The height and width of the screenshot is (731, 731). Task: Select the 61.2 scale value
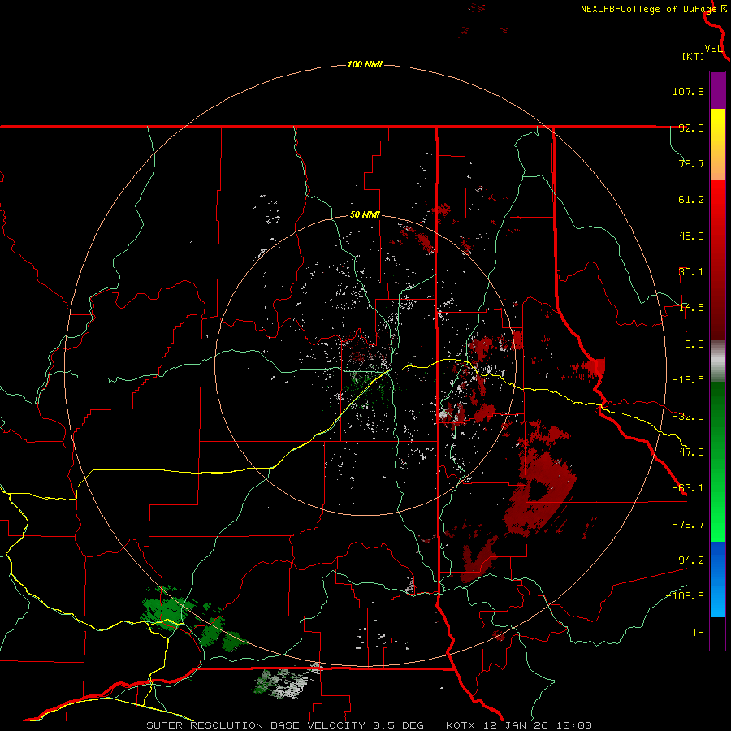pos(691,200)
